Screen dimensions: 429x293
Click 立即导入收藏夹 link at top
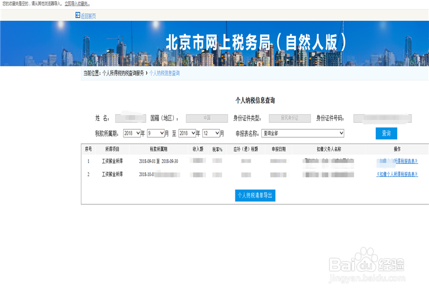tap(77, 4)
